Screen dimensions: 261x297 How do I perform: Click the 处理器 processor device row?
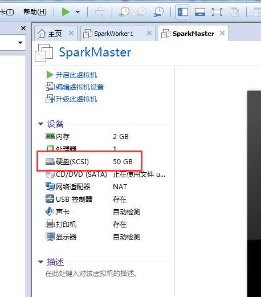pyautogui.click(x=81, y=148)
